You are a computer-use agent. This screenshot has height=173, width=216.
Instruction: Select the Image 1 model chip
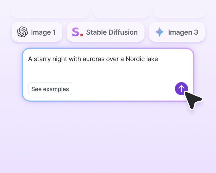[x=37, y=32]
